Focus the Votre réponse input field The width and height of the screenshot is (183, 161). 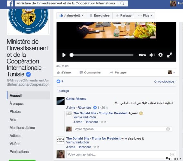click(x=123, y=129)
